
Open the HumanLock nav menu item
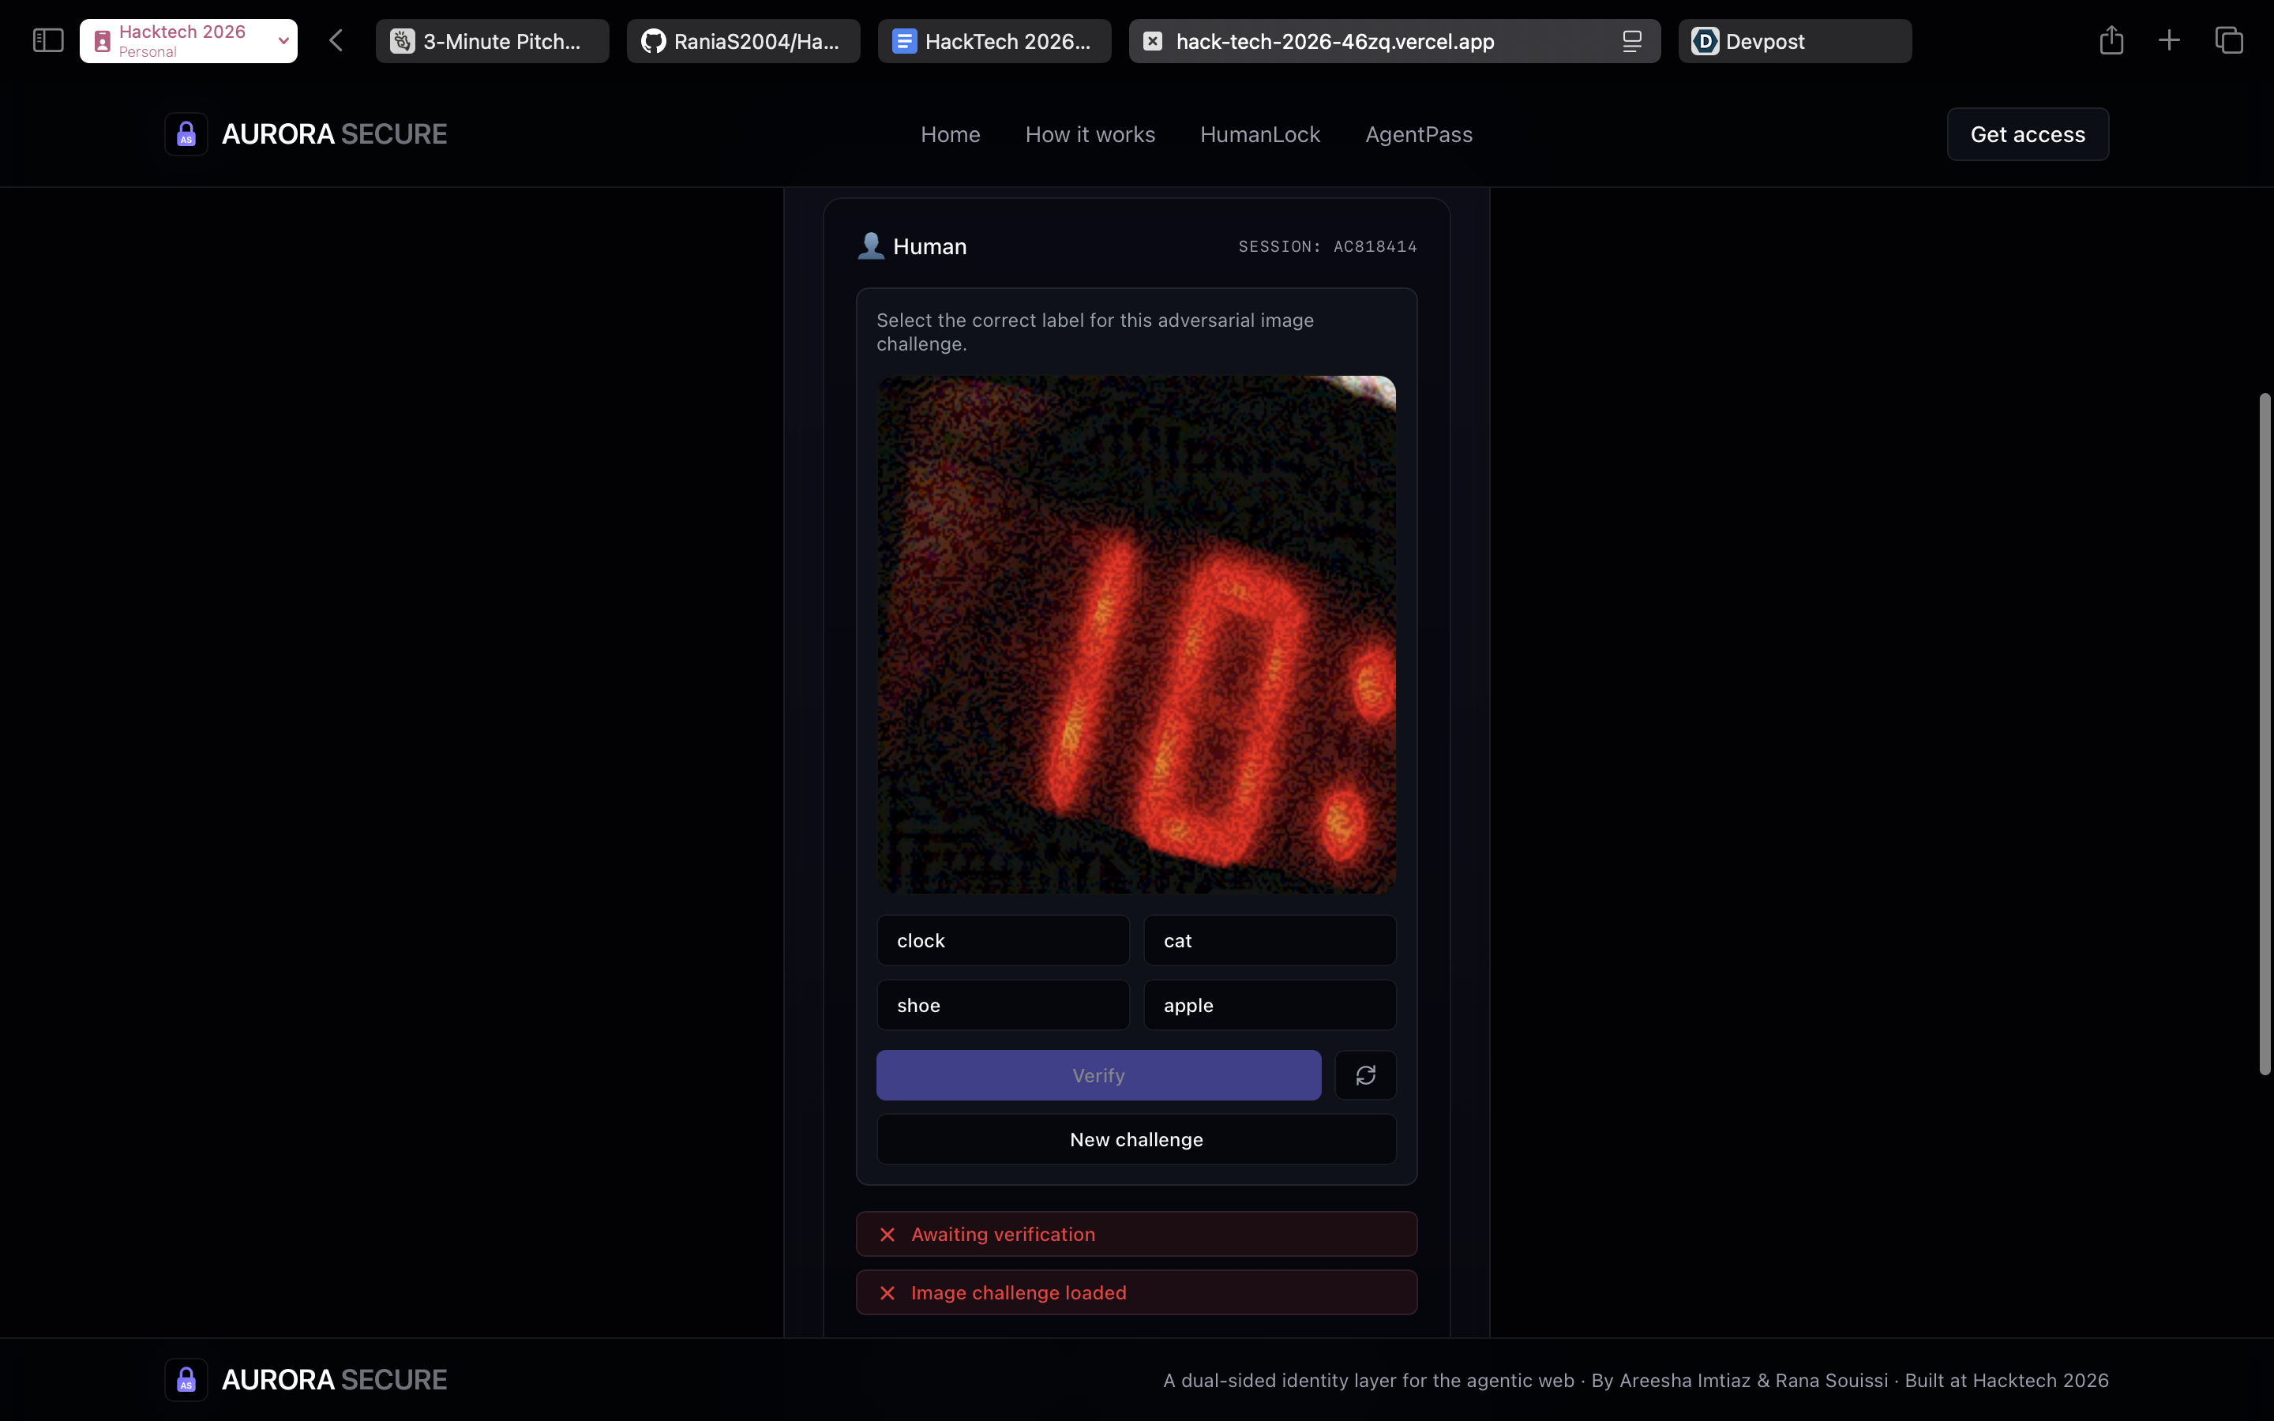[x=1260, y=134]
